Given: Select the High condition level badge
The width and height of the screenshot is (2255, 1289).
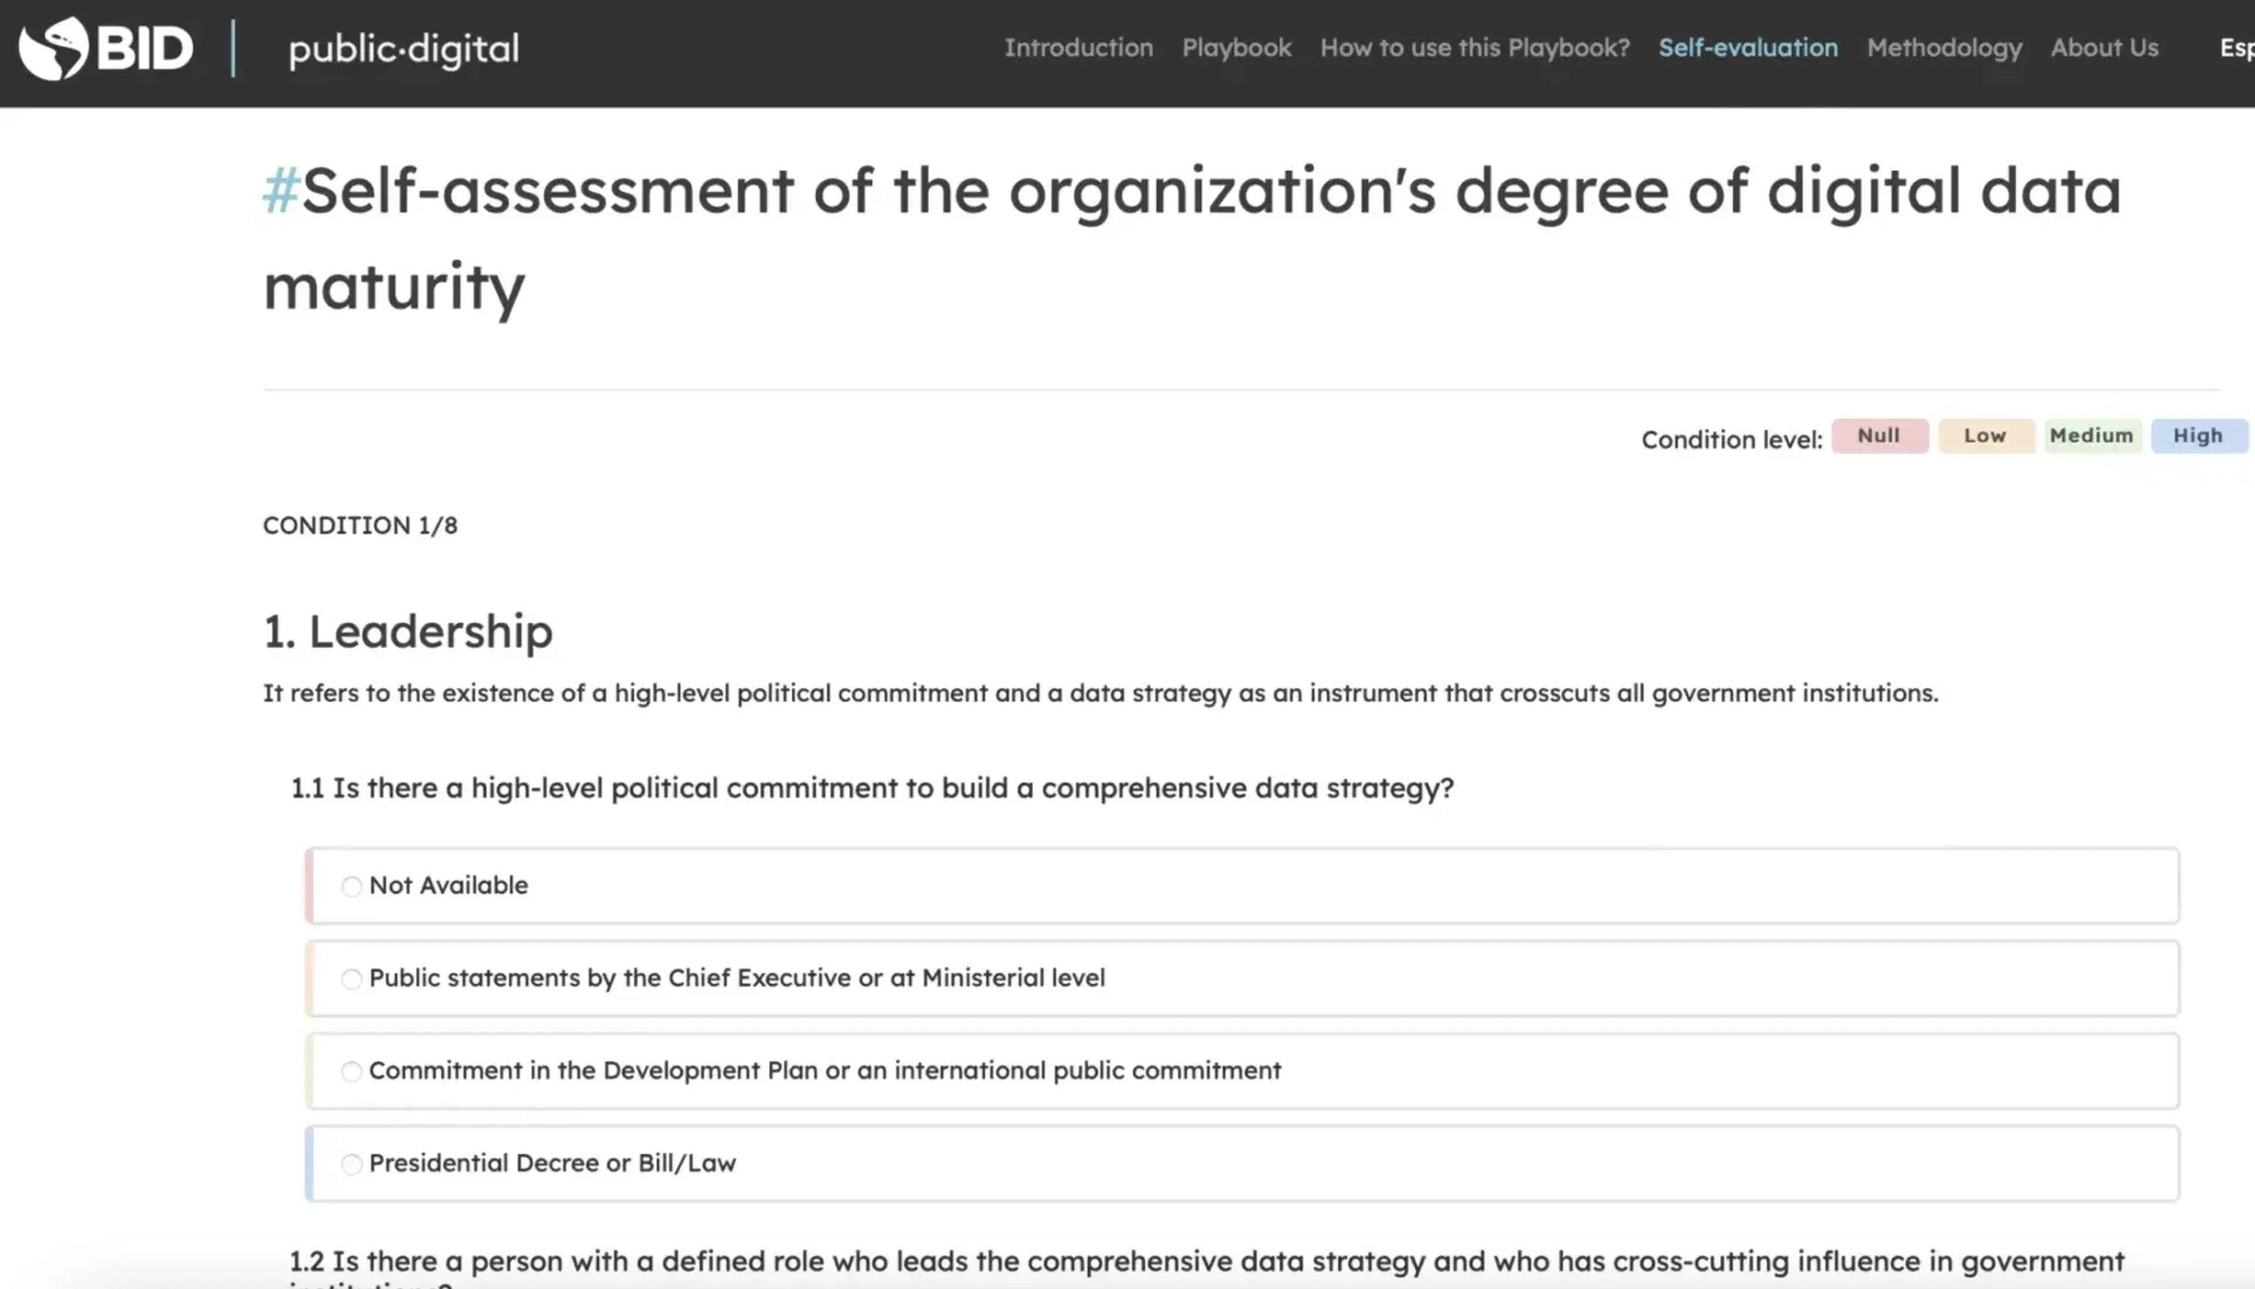Looking at the screenshot, I should click(x=2197, y=435).
